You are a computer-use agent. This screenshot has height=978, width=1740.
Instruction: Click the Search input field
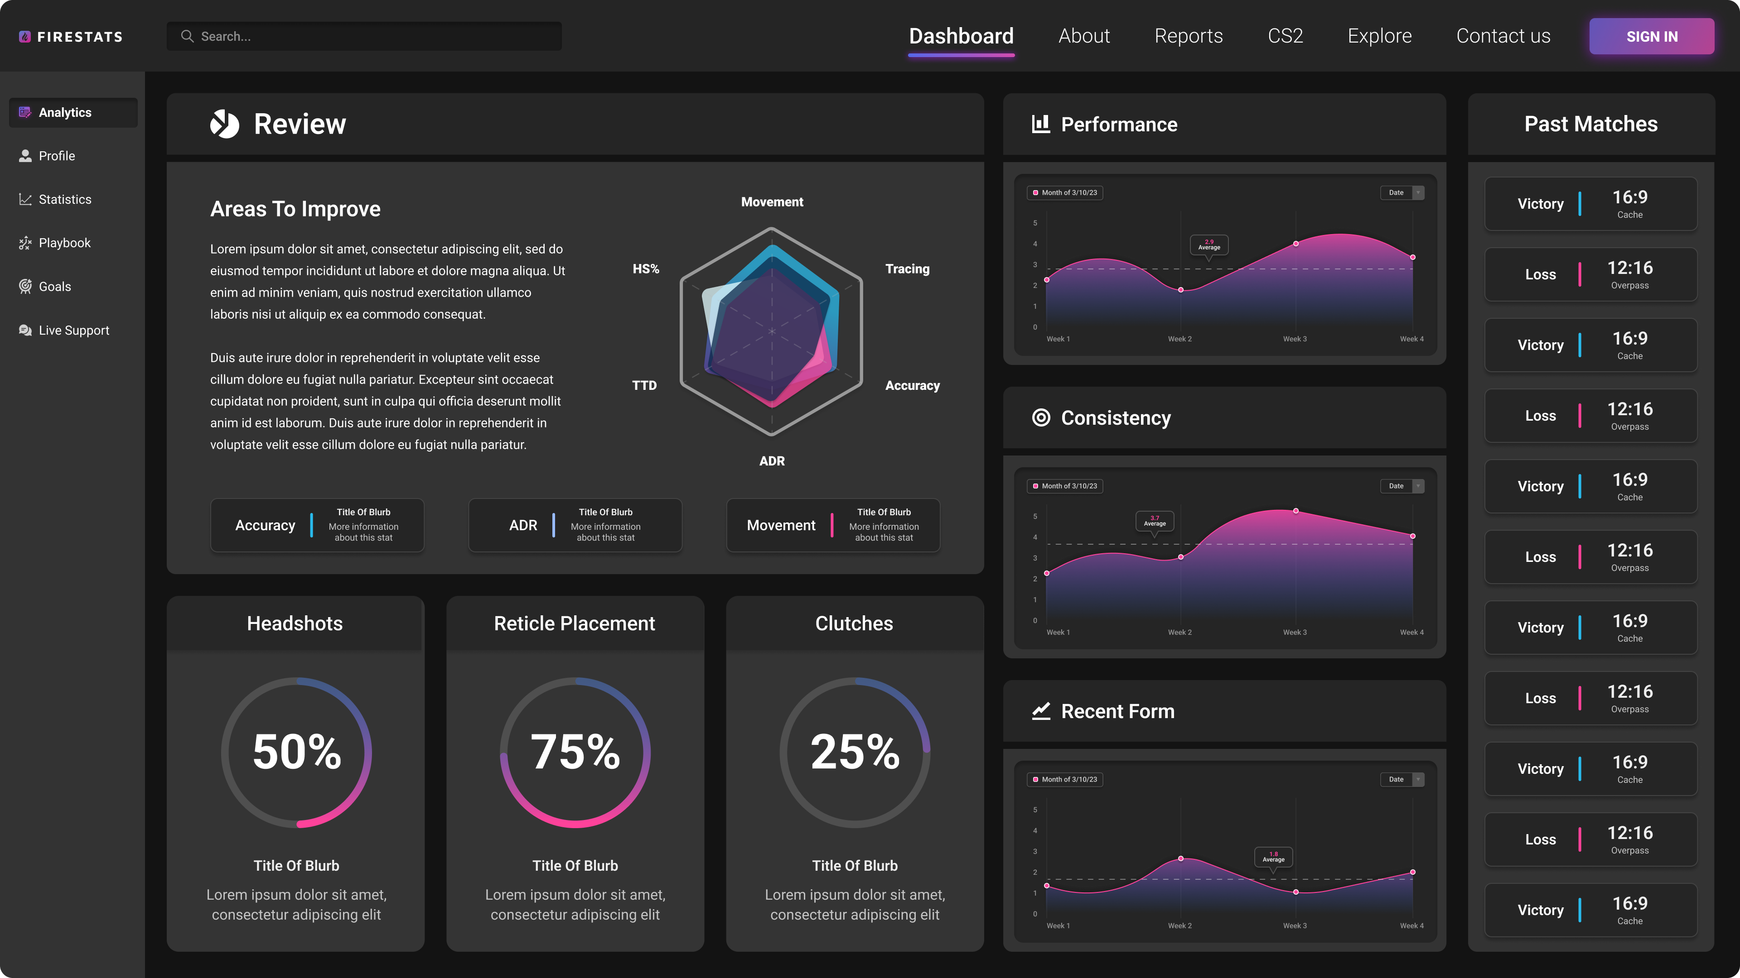pyautogui.click(x=365, y=36)
